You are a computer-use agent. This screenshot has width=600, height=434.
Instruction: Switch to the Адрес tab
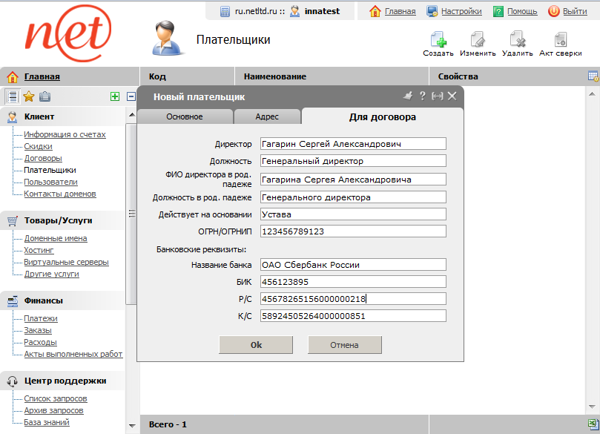pos(267,116)
